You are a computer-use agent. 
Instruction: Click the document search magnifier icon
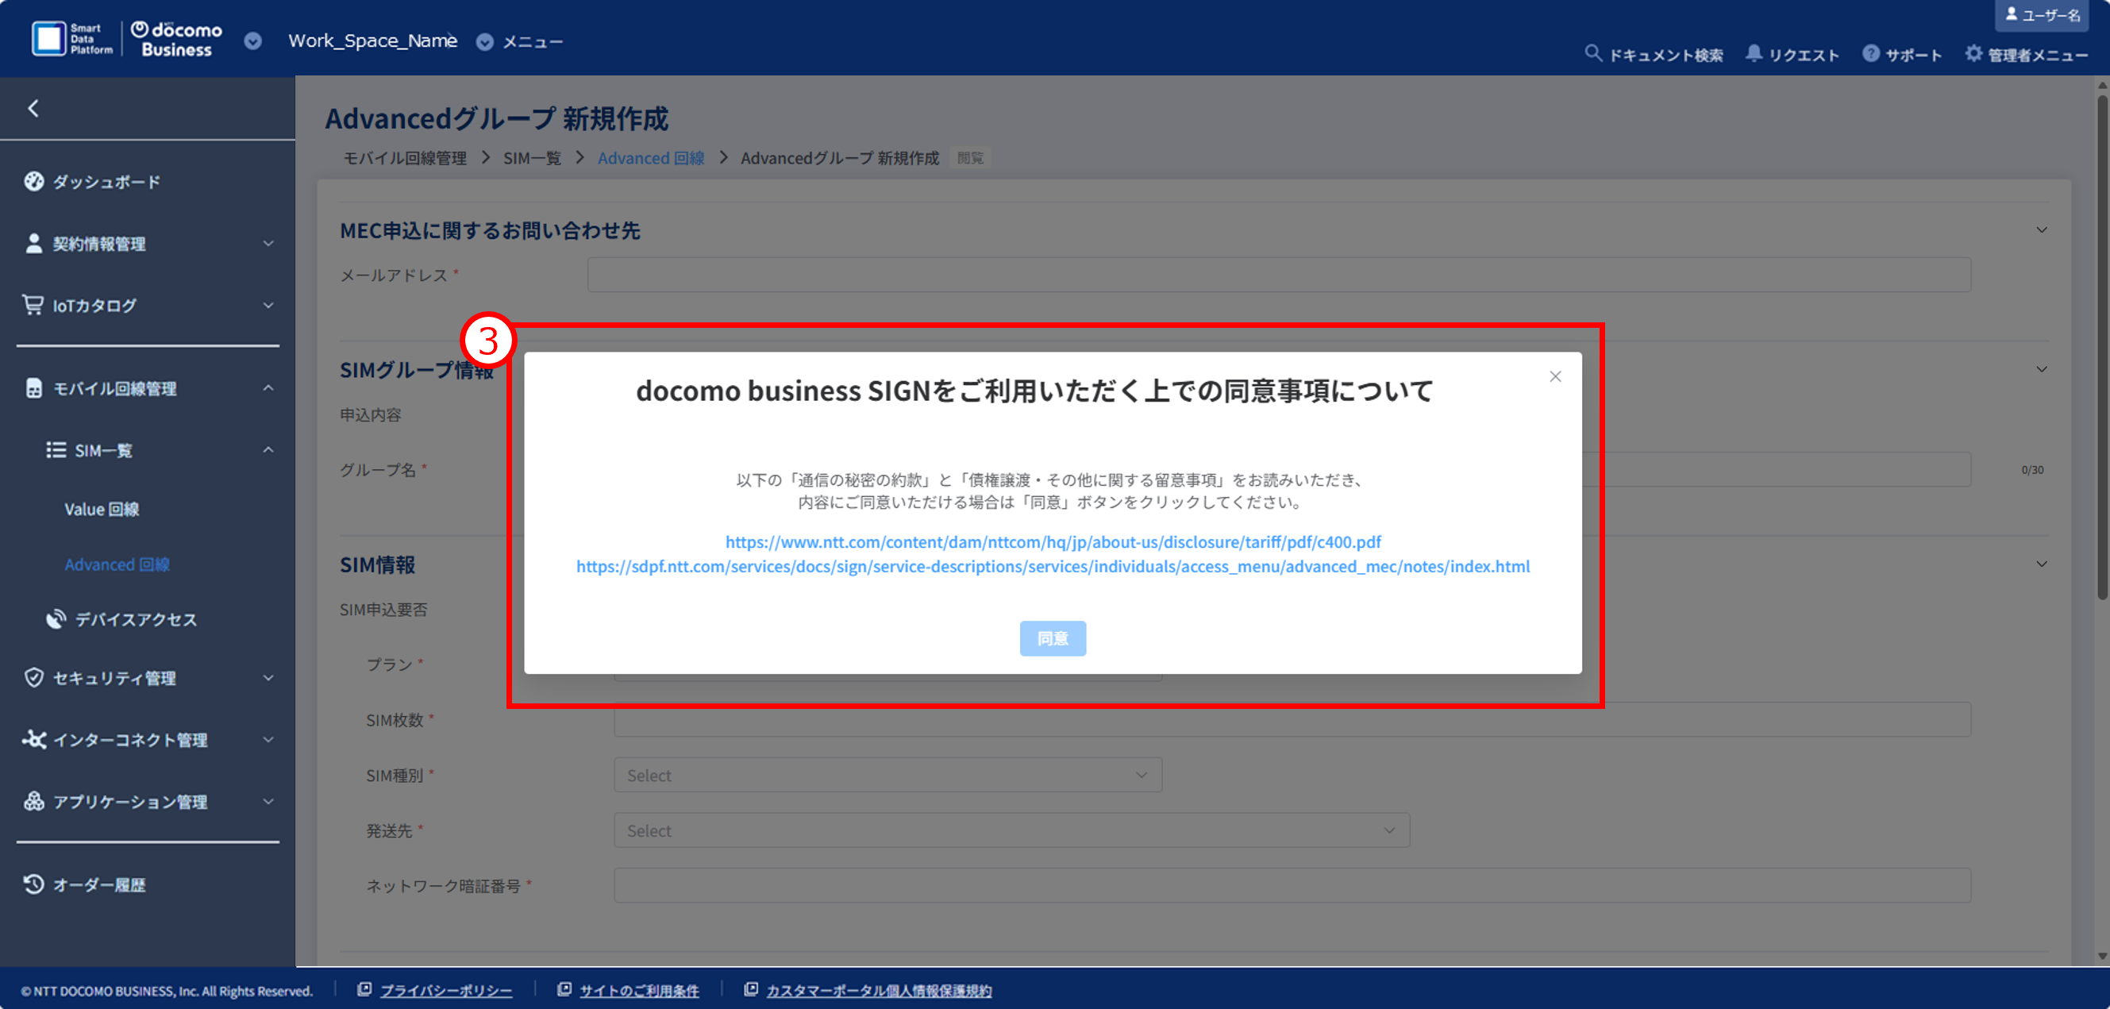coord(1592,53)
